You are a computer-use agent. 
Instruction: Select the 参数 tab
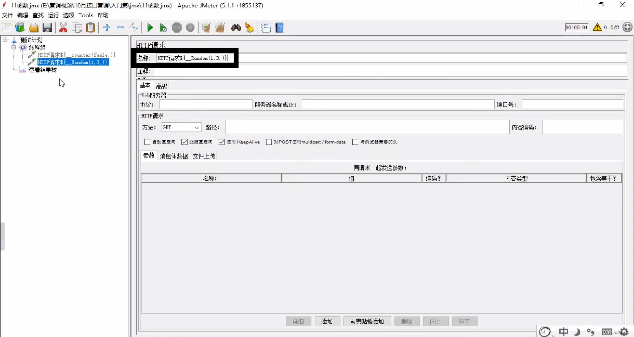point(149,155)
